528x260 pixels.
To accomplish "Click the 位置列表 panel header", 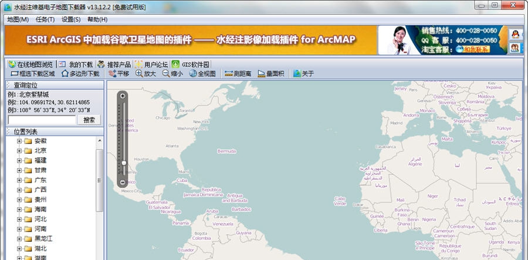I will point(54,131).
